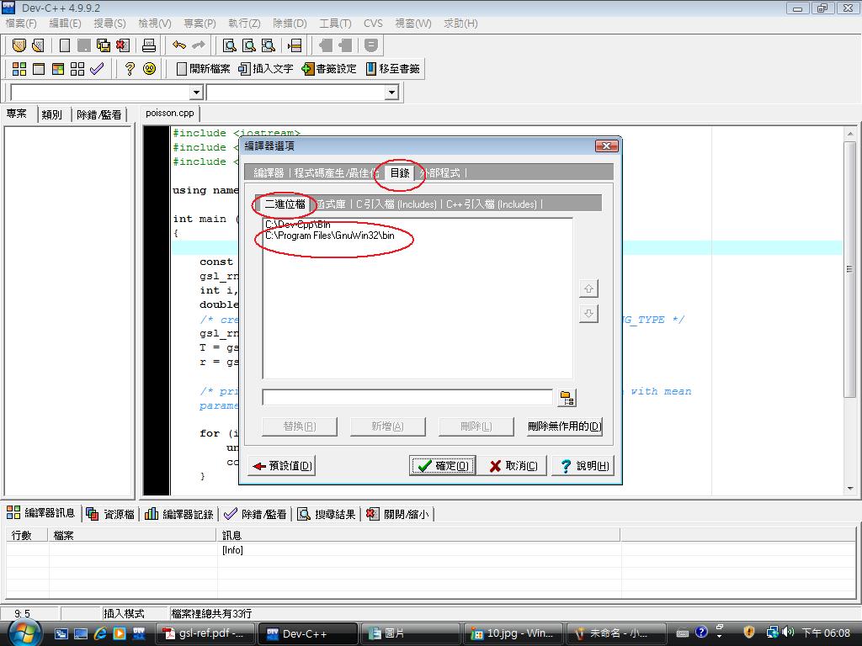This screenshot has width=862, height=646.
Task: Click the folder browse icon in dialog
Action: point(567,398)
